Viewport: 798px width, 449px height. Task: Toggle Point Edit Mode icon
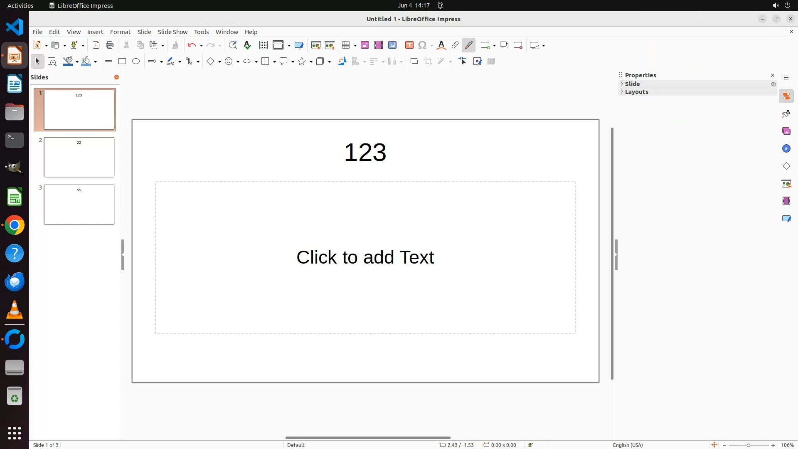tap(463, 62)
